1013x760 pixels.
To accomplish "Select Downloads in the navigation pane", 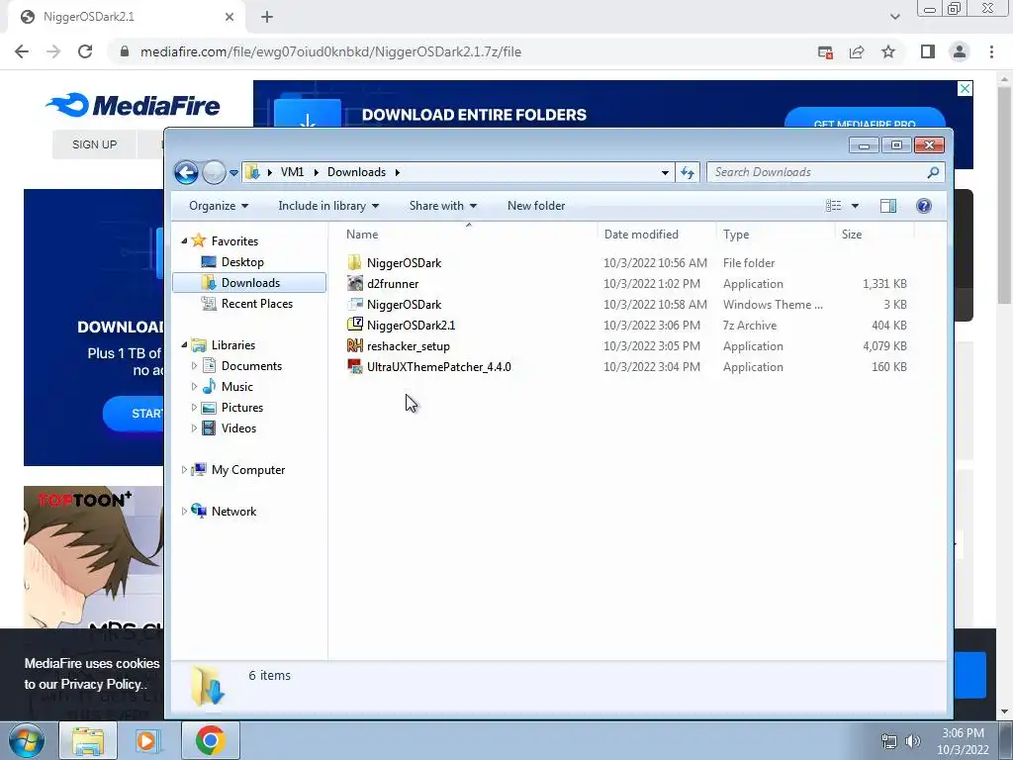I will click(x=249, y=282).
